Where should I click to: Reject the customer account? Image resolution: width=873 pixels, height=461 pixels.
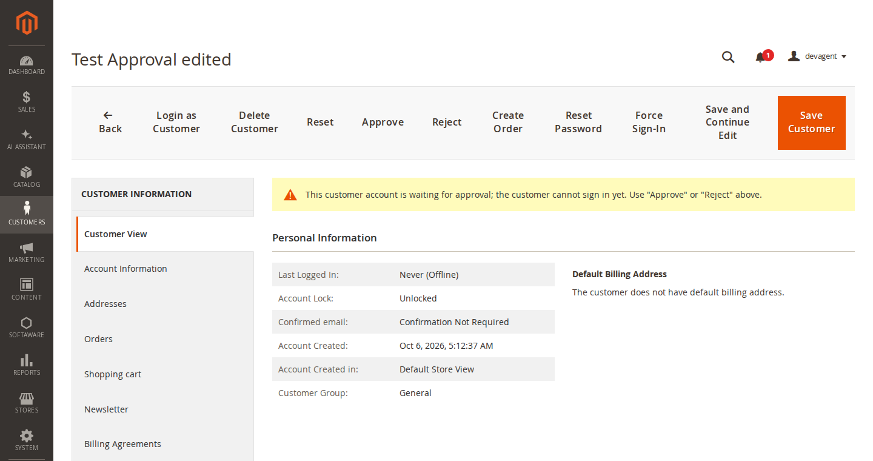447,123
